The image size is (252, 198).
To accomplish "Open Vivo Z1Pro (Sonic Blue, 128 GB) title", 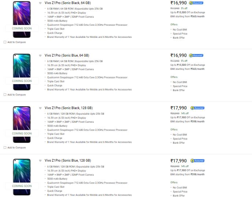I will pyautogui.click(x=68, y=161).
